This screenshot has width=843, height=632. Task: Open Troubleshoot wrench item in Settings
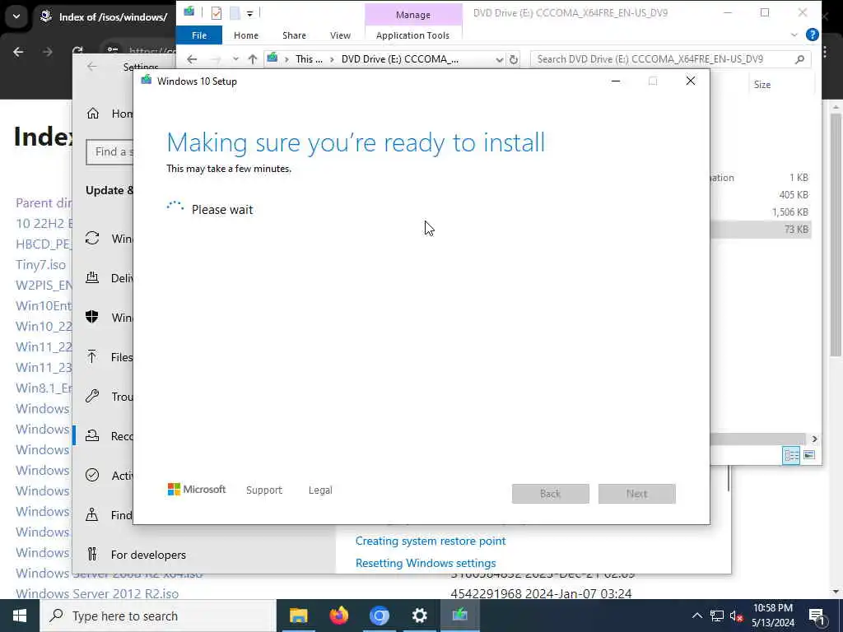pyautogui.click(x=92, y=397)
